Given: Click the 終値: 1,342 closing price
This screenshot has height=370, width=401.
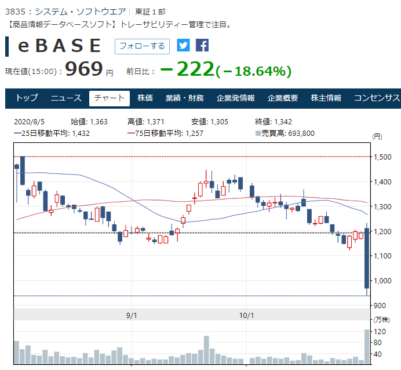Looking at the screenshot, I should tap(274, 122).
